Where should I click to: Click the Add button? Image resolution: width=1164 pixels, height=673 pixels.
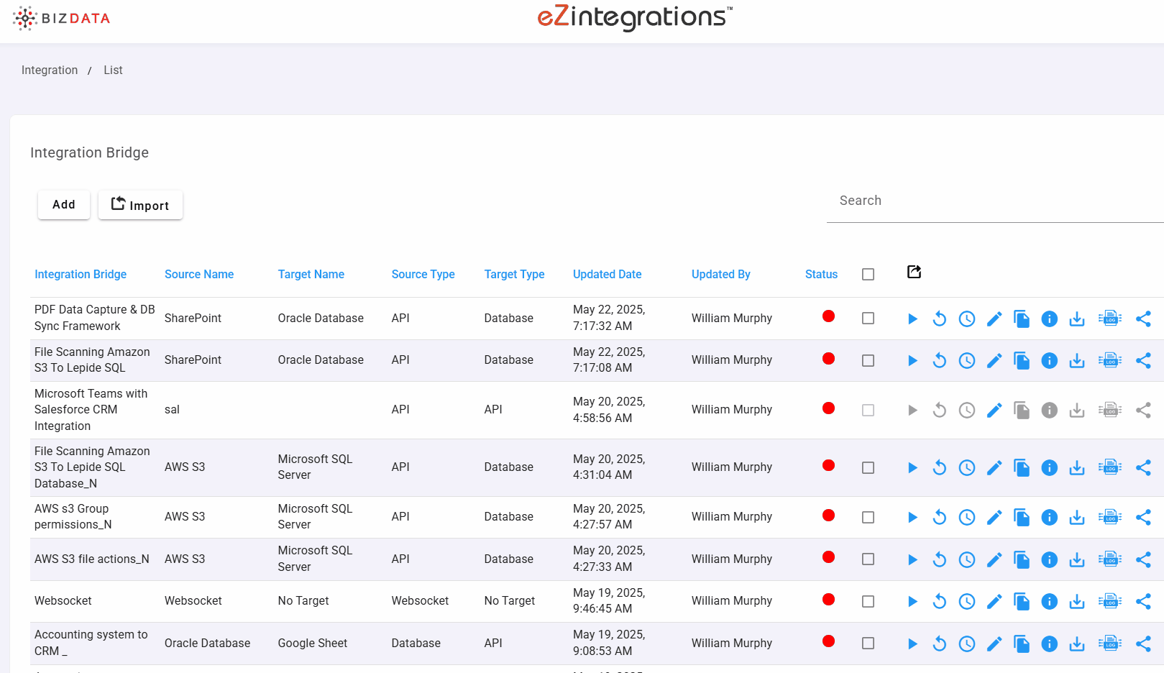coord(64,205)
